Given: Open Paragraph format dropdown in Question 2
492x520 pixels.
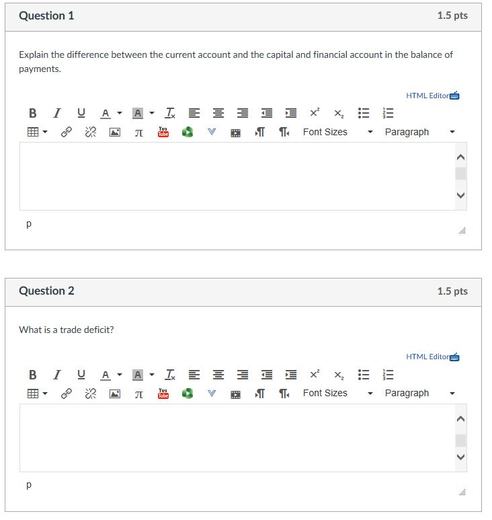Looking at the screenshot, I should 419,394.
